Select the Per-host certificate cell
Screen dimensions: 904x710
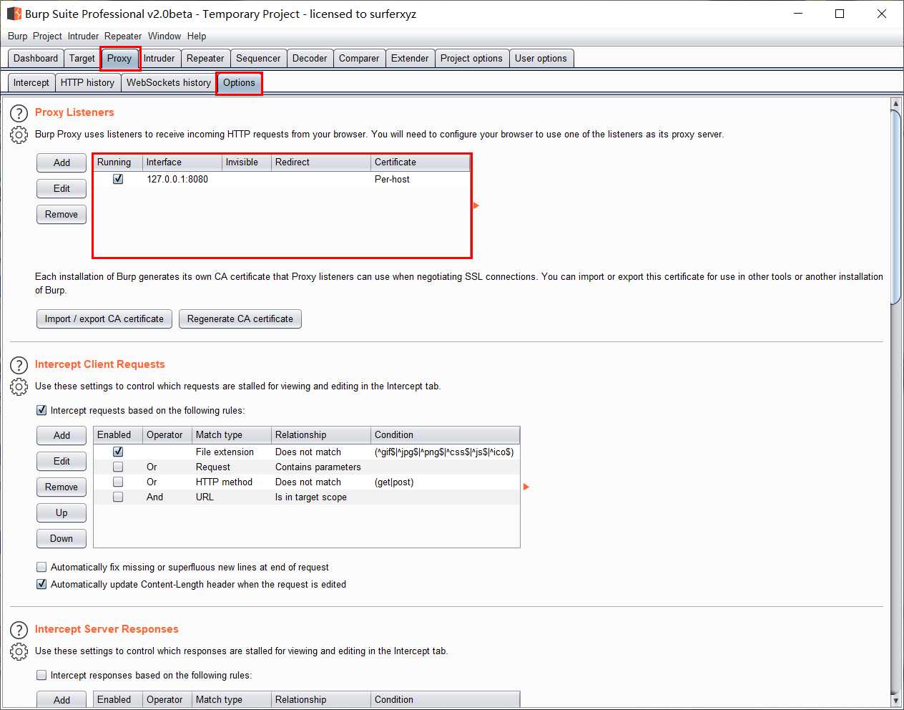421,179
